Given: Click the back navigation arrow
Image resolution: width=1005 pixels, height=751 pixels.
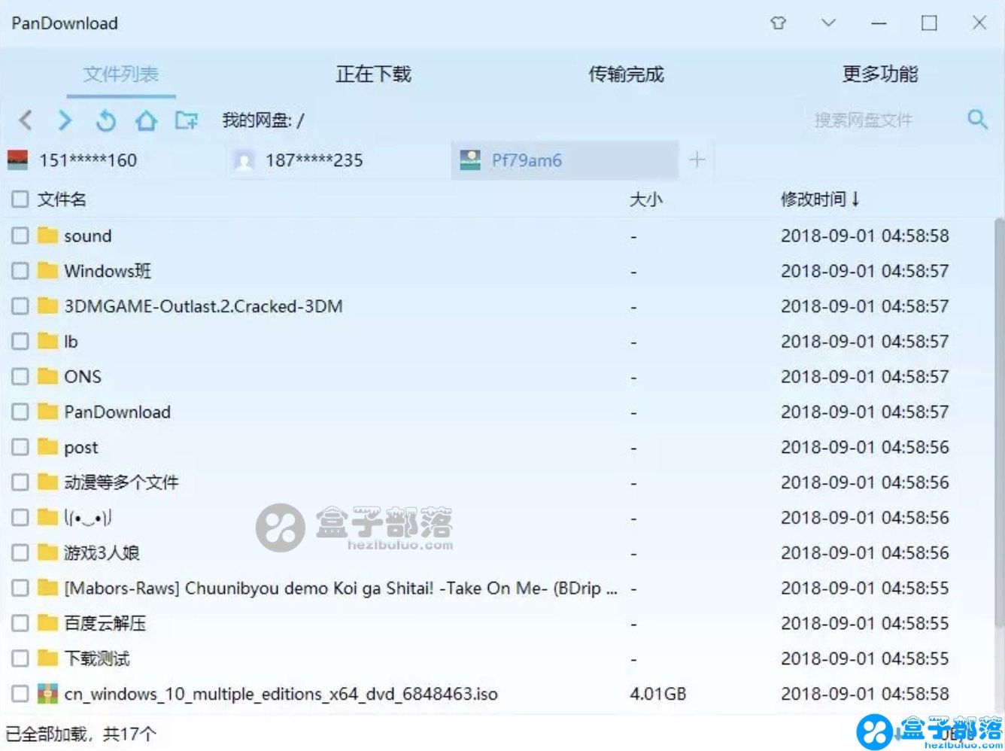Looking at the screenshot, I should click(x=26, y=120).
